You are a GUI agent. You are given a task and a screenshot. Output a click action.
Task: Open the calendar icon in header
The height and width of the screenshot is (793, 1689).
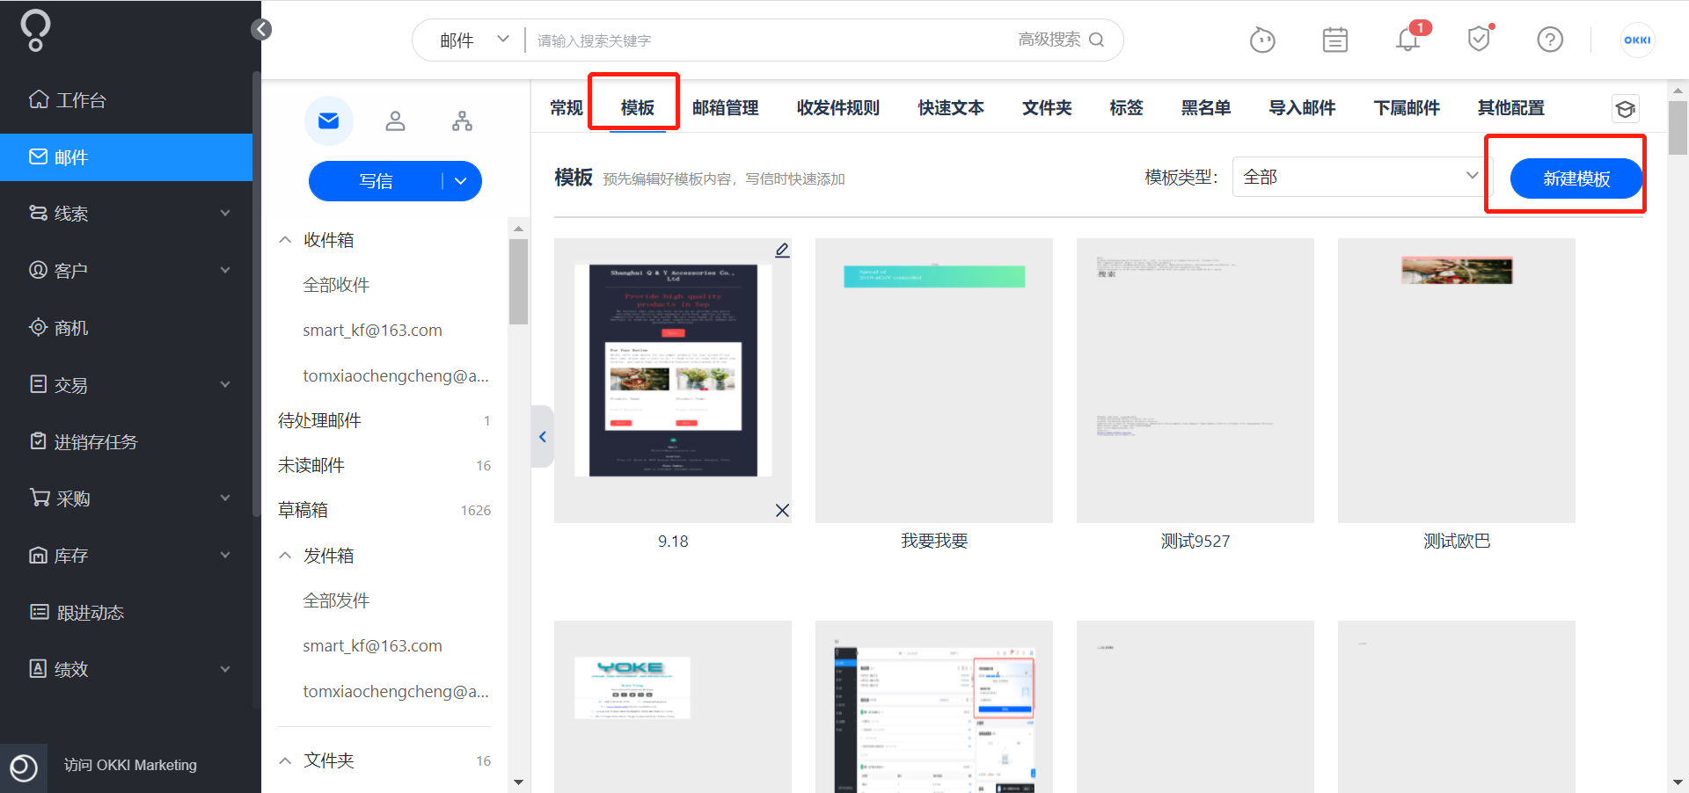coord(1335,40)
